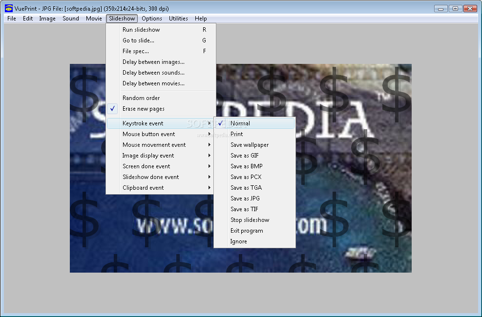482x317 pixels.
Task: Uncheck Erase new pages option
Action: pos(161,109)
